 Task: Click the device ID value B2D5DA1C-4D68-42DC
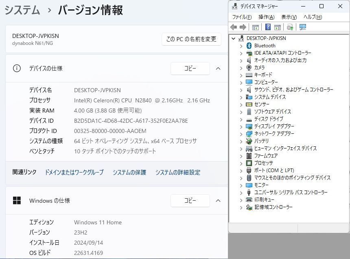(131, 121)
